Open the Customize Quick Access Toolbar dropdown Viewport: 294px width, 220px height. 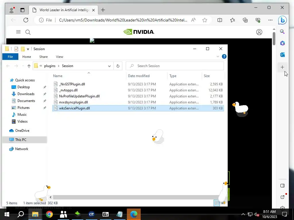pos(28,49)
